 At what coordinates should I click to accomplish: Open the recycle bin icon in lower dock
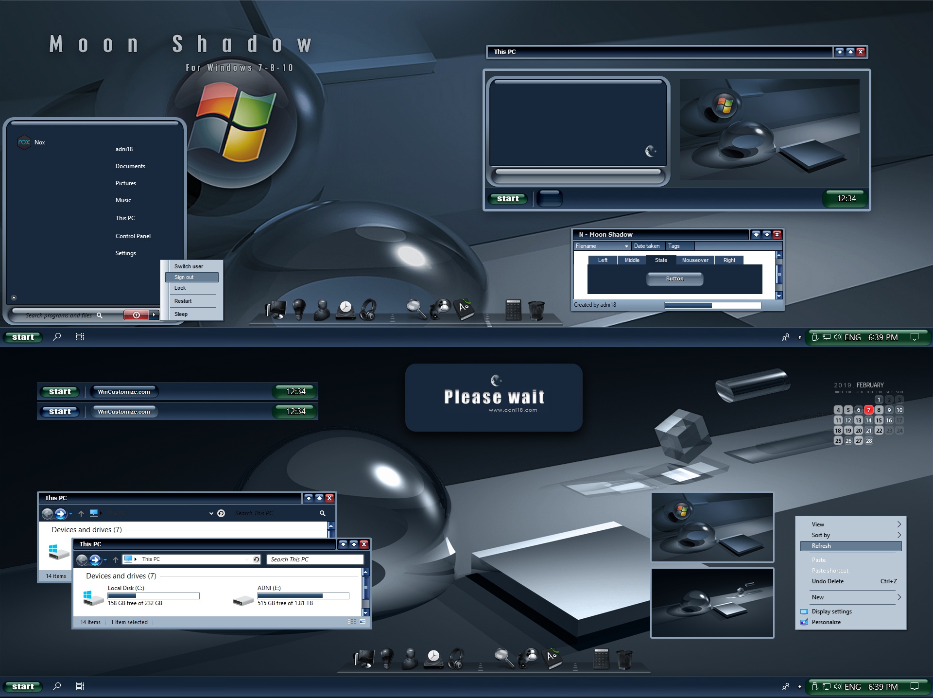624,659
